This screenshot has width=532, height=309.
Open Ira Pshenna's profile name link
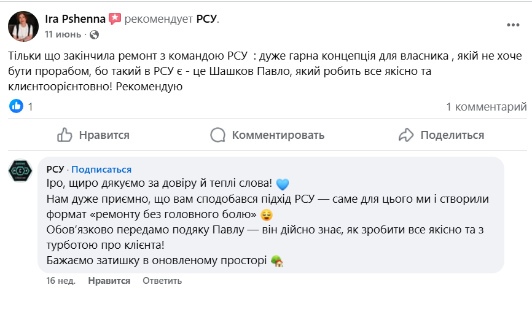click(75, 19)
